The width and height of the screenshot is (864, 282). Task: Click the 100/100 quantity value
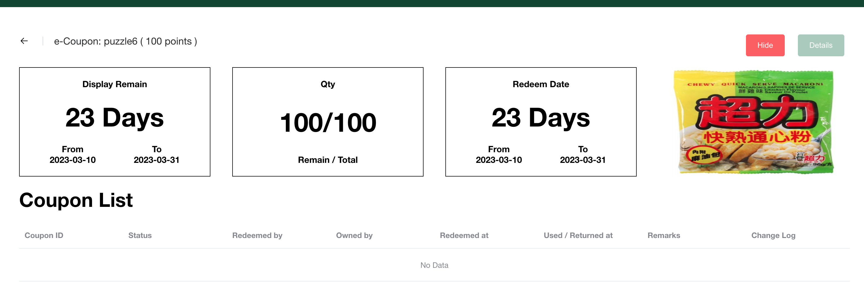click(328, 122)
